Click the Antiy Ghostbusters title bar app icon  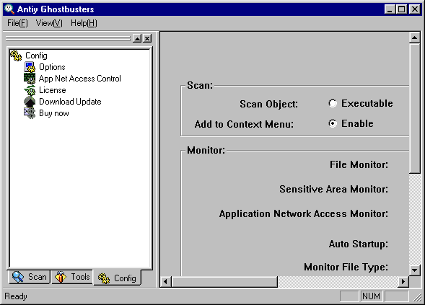9,9
